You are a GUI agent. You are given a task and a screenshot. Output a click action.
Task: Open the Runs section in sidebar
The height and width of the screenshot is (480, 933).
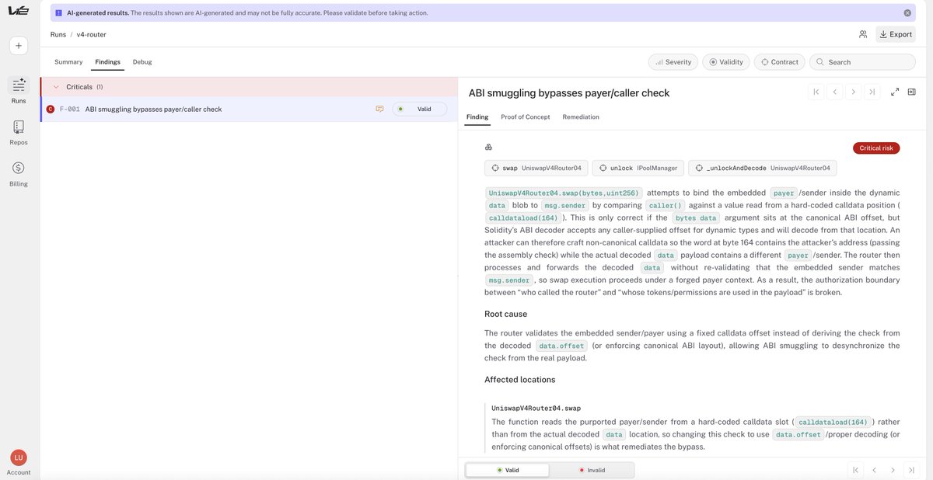tap(19, 91)
